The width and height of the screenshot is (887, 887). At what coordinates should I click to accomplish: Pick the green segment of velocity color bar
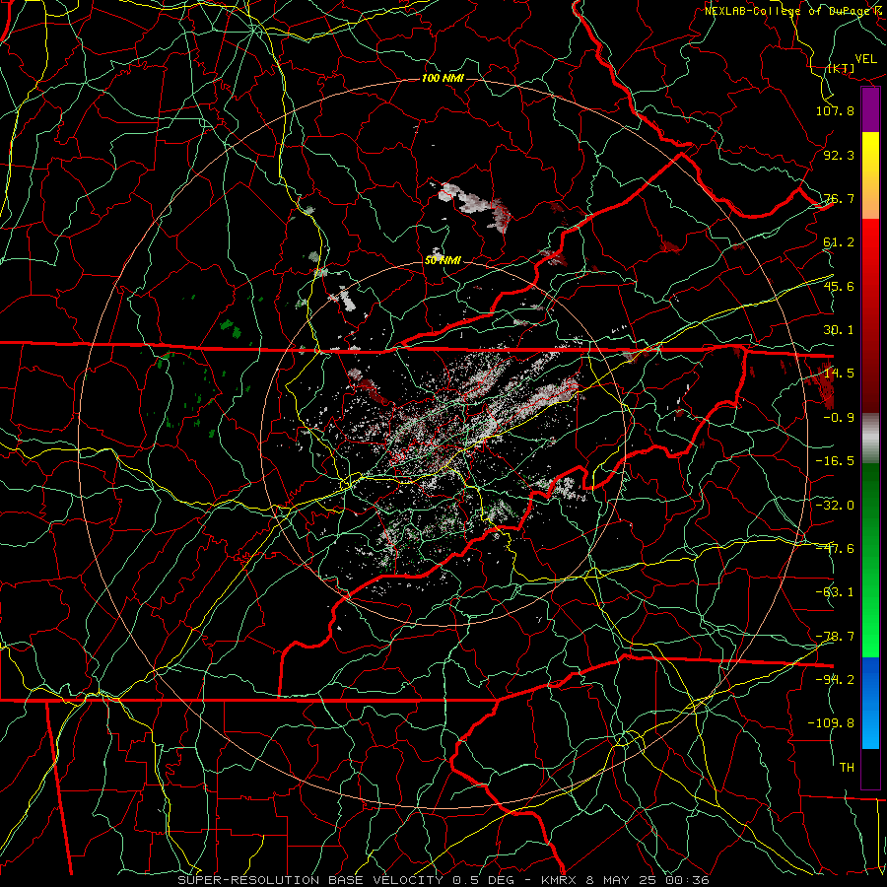870,560
